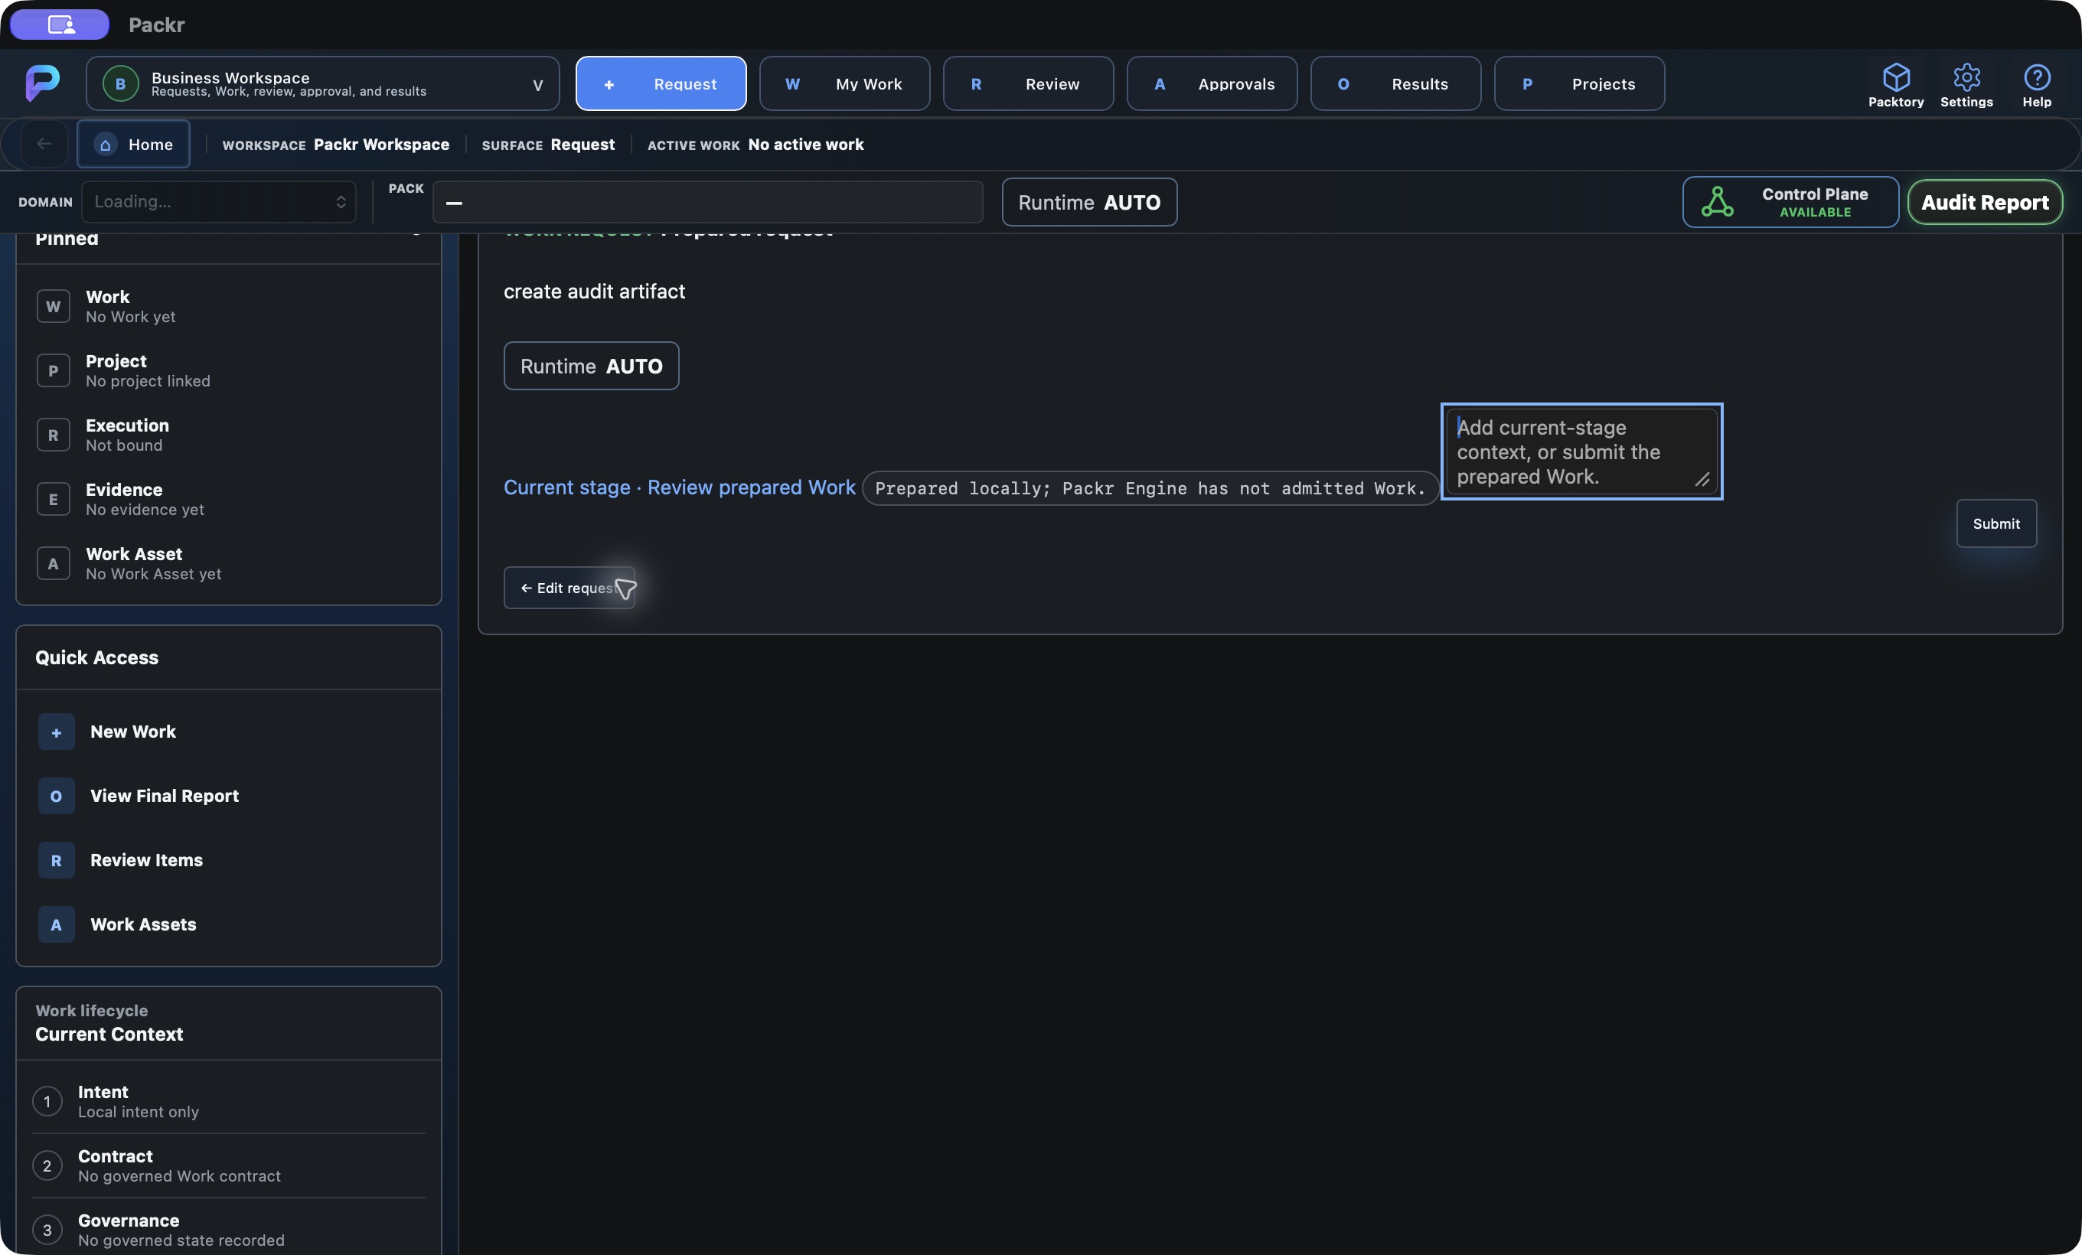2082x1255 pixels.
Task: Click 'Packr Workspace' breadcrumb text
Action: tap(381, 145)
